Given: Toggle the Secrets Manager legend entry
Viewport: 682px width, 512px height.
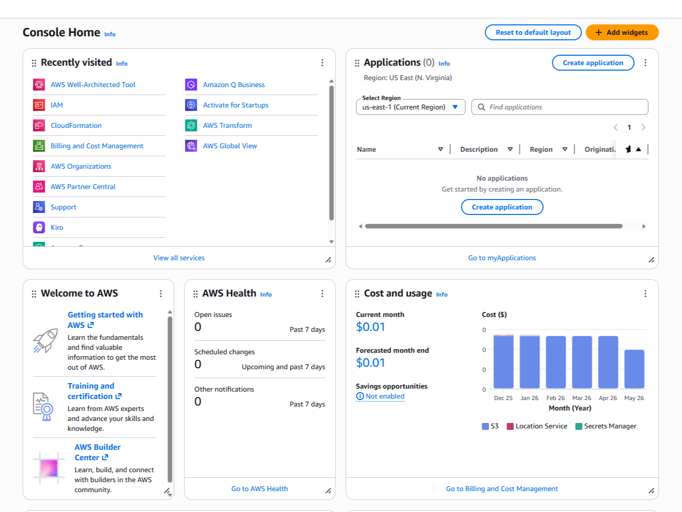Looking at the screenshot, I should (605, 426).
